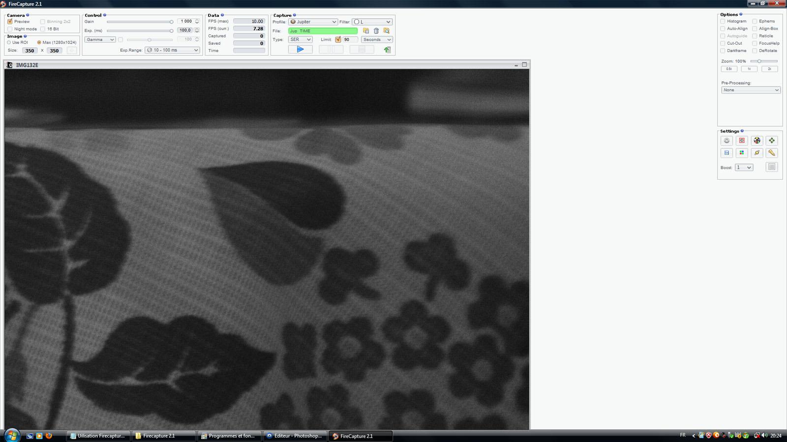Screen dimensions: 787x442
Task: Open the gray camera settings icon in Settings
Action: [x=727, y=140]
